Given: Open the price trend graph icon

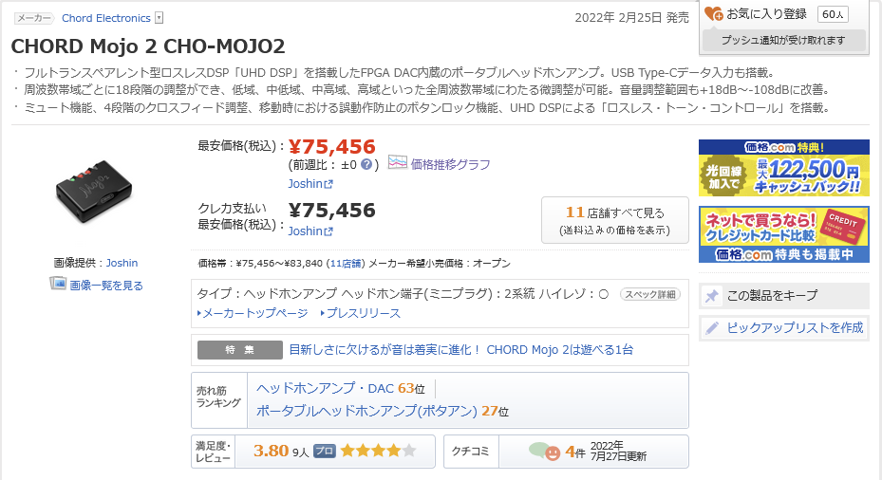Looking at the screenshot, I should [397, 163].
